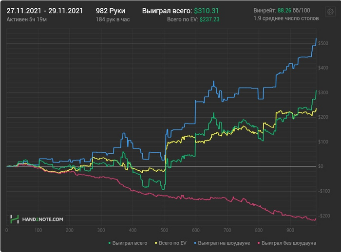Image resolution: width=341 pixels, height=252 pixels.
Task: Click the 'Всего по EV:' header label
Action: 183,19
